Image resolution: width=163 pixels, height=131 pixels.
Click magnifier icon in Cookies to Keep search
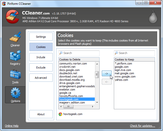(x=116, y=53)
